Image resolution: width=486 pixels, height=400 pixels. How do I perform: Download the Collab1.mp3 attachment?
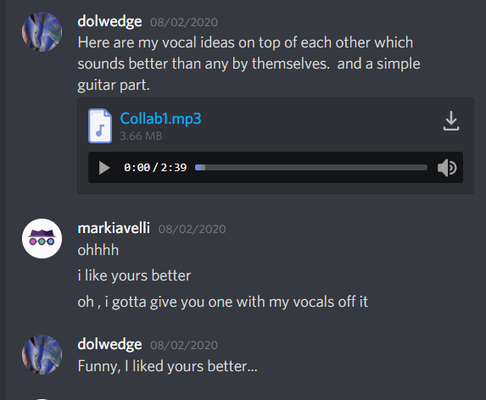point(451,120)
